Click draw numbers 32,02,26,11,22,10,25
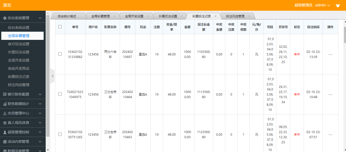346x152 pixels. point(283,54)
